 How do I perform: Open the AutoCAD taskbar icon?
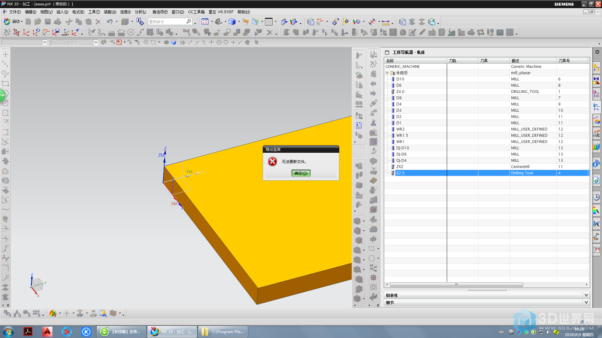click(47, 331)
